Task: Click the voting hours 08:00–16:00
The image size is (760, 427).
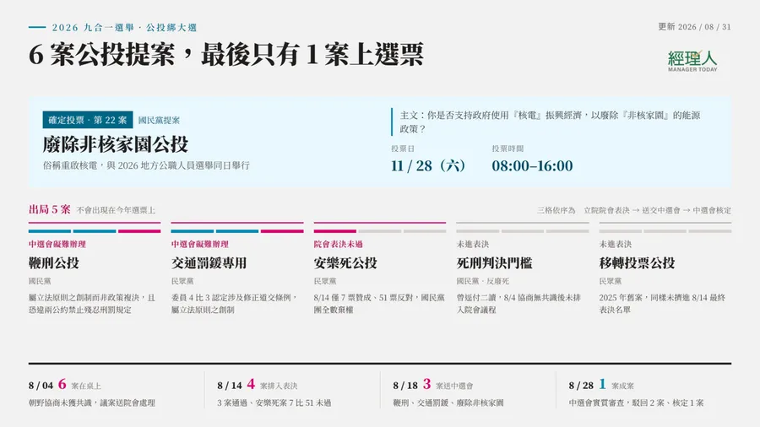Action: click(x=532, y=165)
